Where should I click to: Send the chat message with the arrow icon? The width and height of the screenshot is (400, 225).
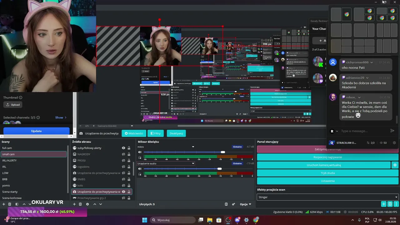tap(392, 131)
